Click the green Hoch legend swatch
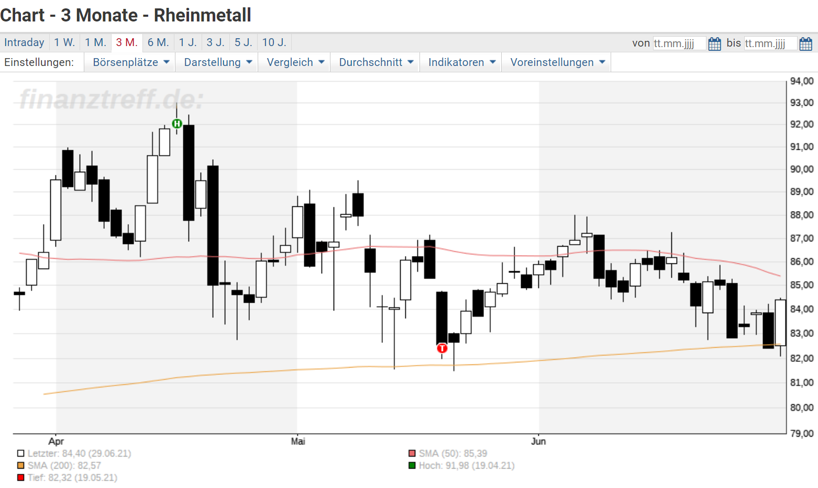Screen dimensions: 818x488 click(412, 465)
